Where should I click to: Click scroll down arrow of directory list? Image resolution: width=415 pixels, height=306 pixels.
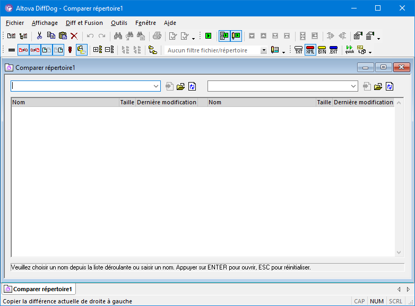[399, 253]
